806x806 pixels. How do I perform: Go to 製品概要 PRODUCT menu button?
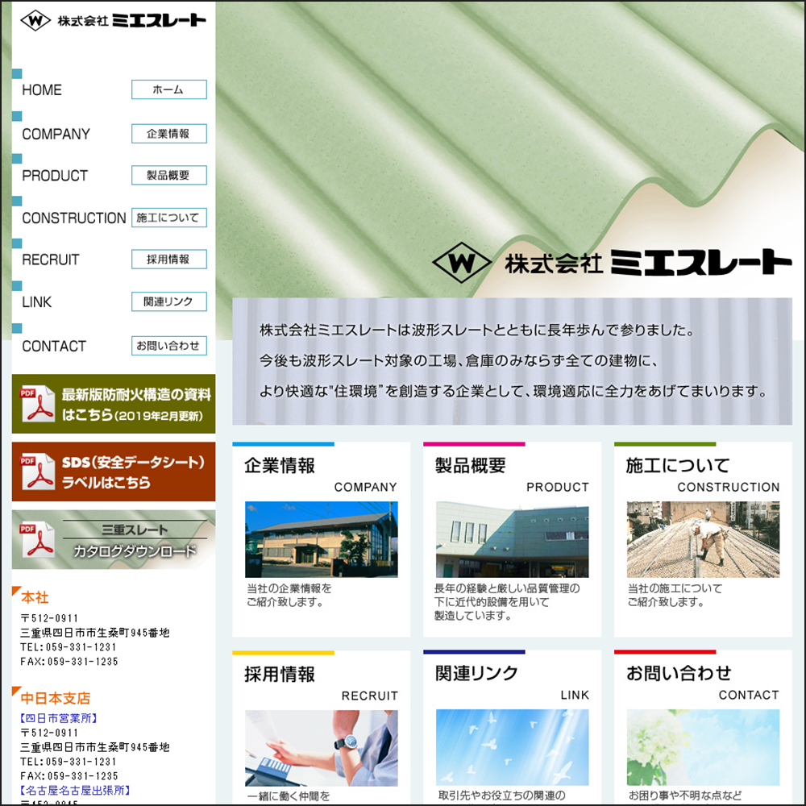pyautogui.click(x=168, y=176)
